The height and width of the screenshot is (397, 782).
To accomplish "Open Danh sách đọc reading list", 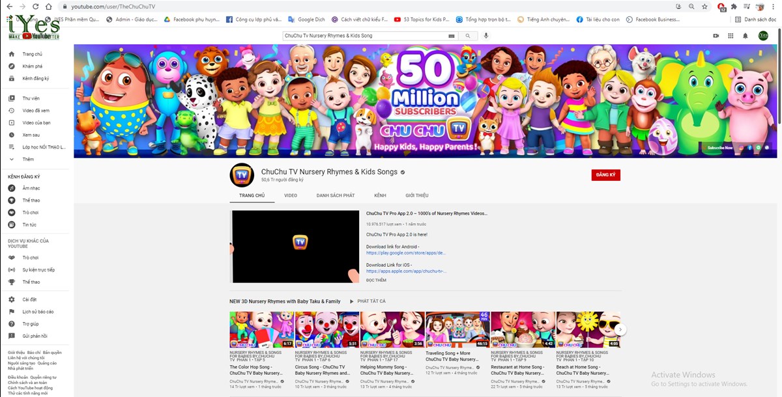I will pos(755,20).
